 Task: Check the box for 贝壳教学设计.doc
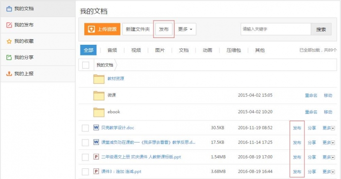pos(85,128)
